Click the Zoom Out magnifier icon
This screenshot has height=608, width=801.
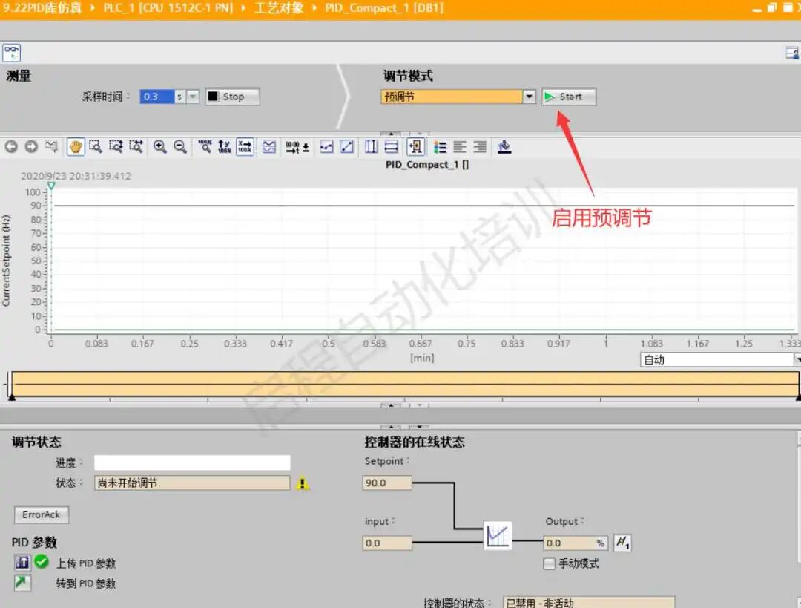[180, 146]
